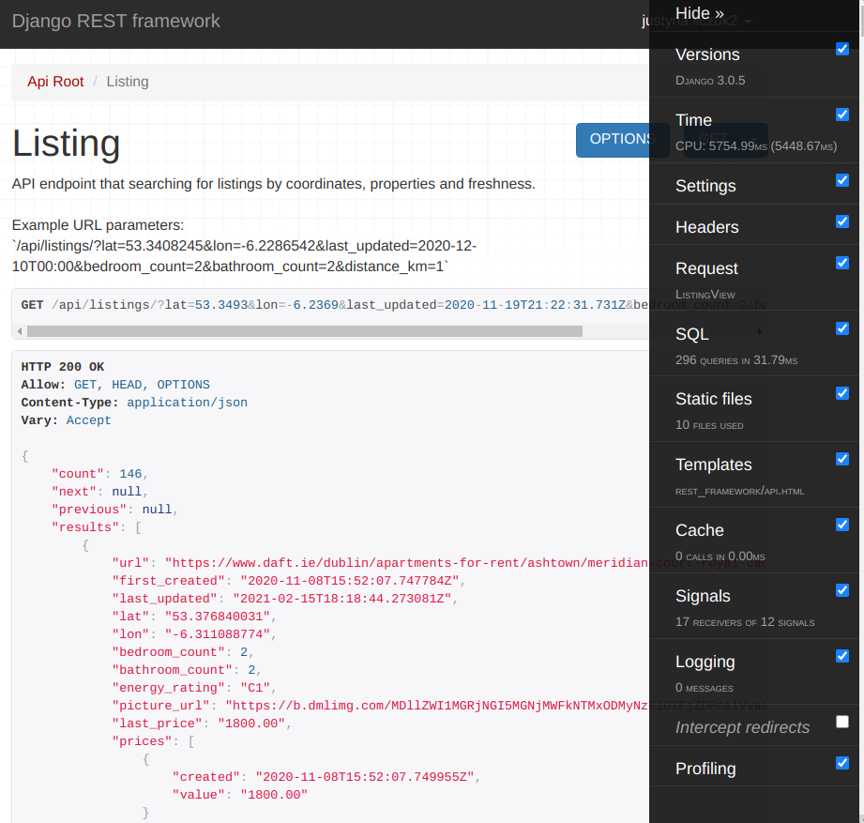Open the Profiling panel

pos(705,769)
